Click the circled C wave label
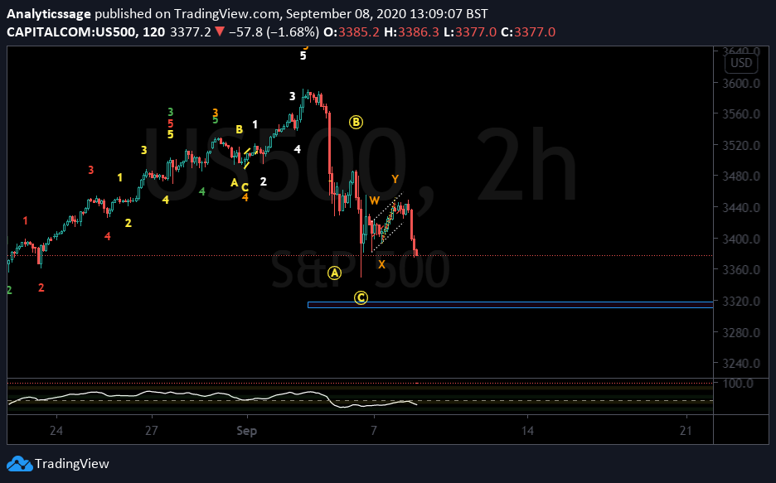This screenshot has width=776, height=483. 361,297
